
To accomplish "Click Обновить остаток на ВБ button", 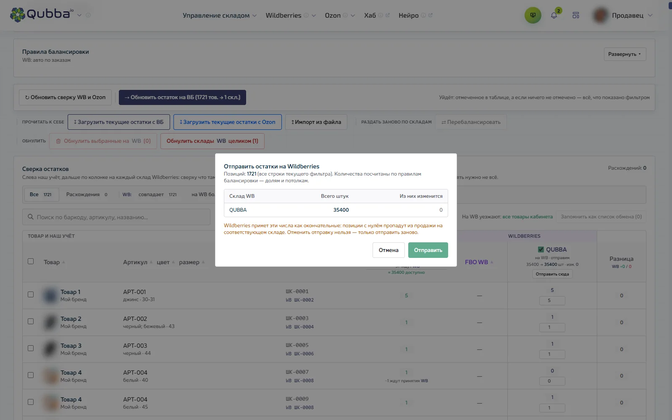I will pos(182,97).
